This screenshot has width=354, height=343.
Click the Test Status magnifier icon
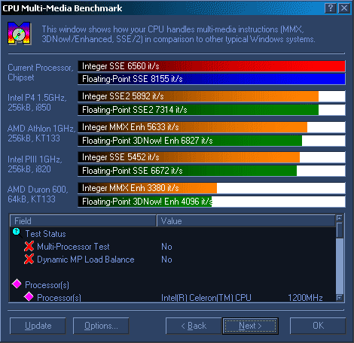(17, 232)
